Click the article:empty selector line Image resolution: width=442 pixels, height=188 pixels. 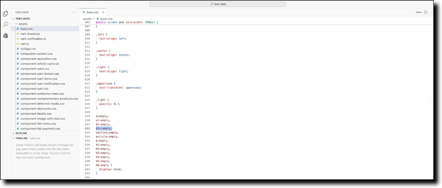[107, 136]
